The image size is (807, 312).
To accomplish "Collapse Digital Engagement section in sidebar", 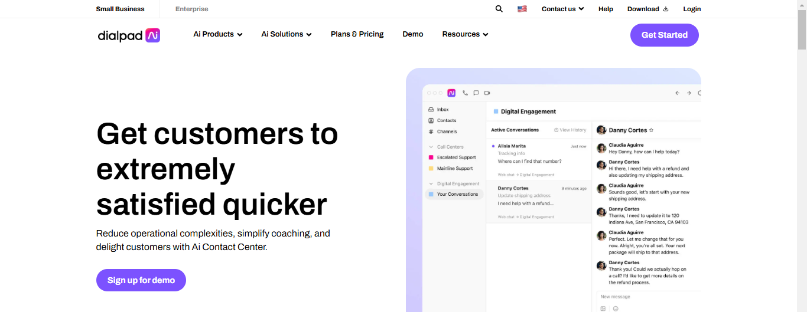I will (x=431, y=184).
